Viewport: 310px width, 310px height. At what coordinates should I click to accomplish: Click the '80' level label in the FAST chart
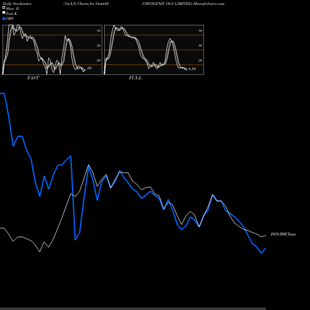[x=99, y=30]
